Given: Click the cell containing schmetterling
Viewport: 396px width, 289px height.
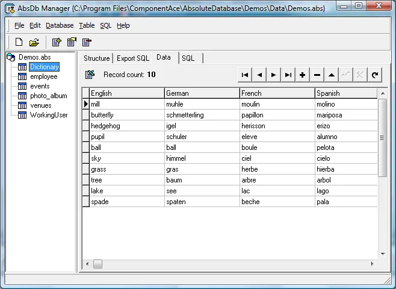Looking at the screenshot, I should 202,115.
